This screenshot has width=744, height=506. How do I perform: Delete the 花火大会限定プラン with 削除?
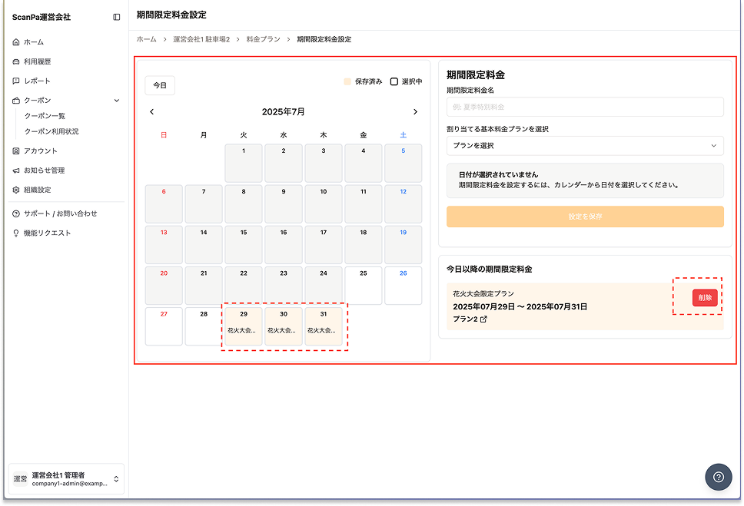click(x=705, y=298)
